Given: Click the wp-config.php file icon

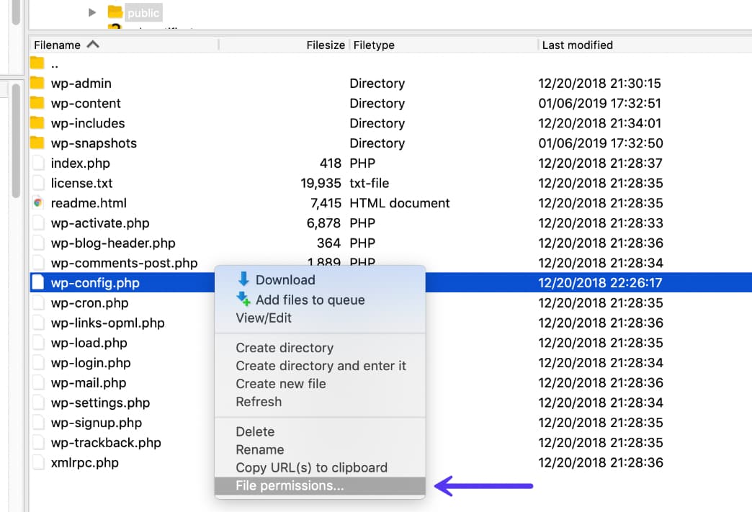Looking at the screenshot, I should (x=38, y=282).
